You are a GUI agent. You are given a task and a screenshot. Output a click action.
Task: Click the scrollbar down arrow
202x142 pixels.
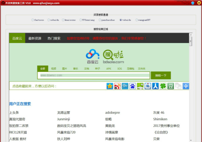pyautogui.click(x=191, y=140)
